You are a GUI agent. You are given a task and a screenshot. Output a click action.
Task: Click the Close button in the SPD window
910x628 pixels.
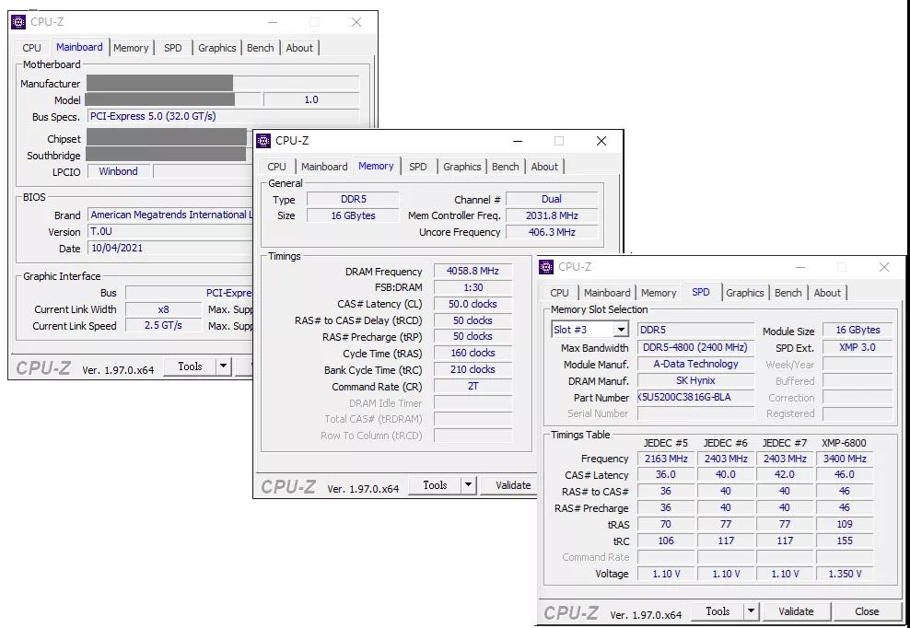[x=867, y=611]
